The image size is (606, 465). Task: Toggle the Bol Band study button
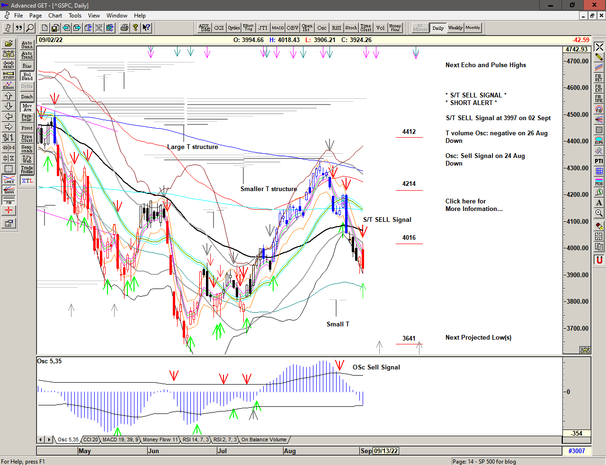tap(27, 76)
